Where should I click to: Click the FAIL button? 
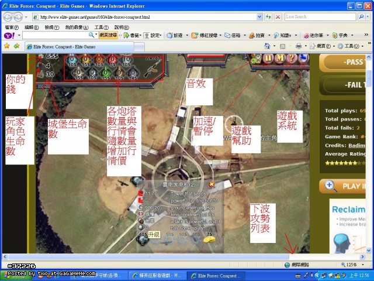(x=342, y=84)
